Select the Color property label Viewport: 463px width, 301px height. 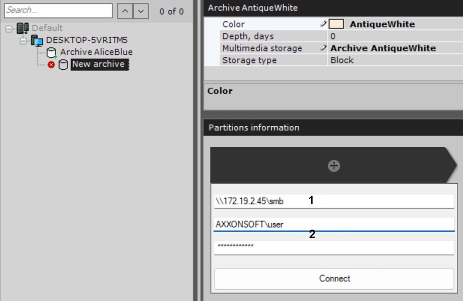pos(233,24)
